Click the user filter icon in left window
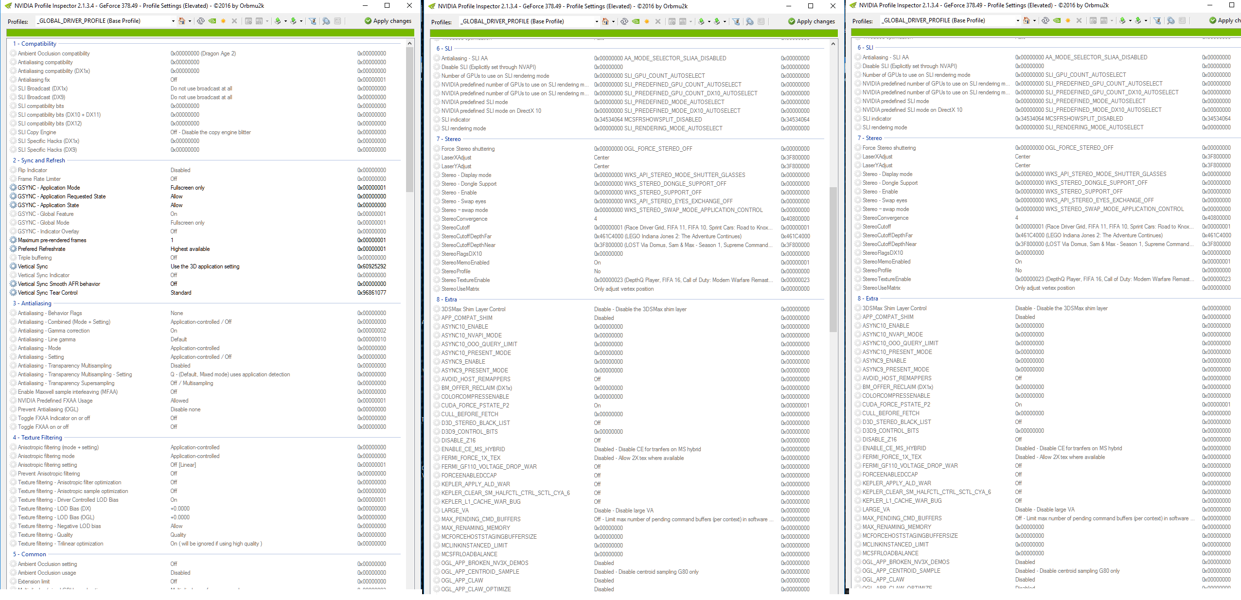Viewport: 1241px width, 600px height. 313,21
